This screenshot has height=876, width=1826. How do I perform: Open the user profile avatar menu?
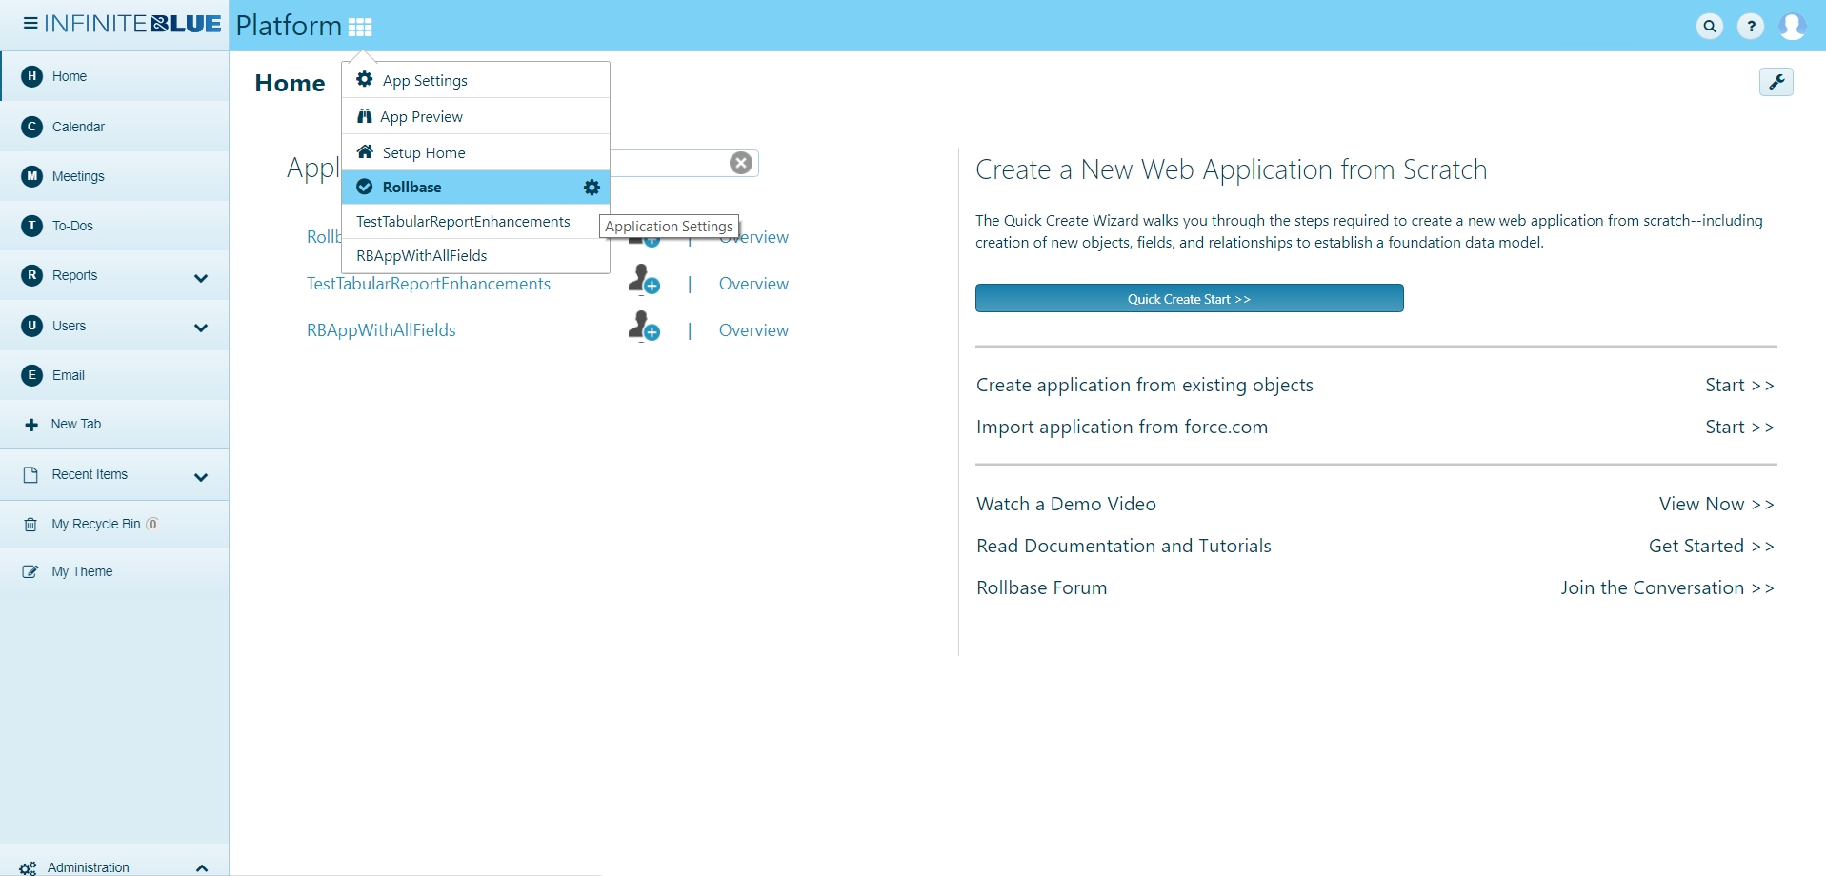click(x=1793, y=27)
